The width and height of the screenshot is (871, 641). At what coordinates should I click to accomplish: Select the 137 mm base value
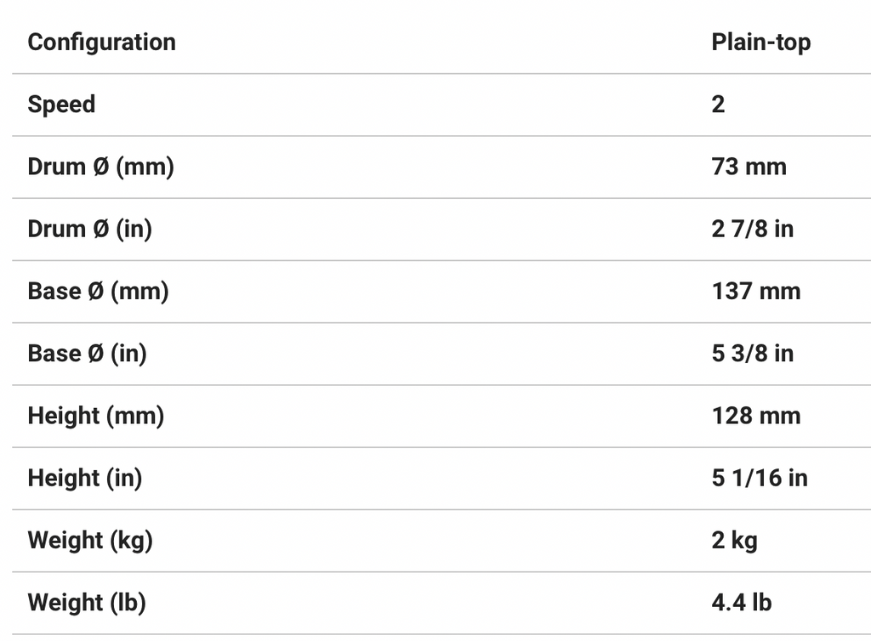pos(755,291)
